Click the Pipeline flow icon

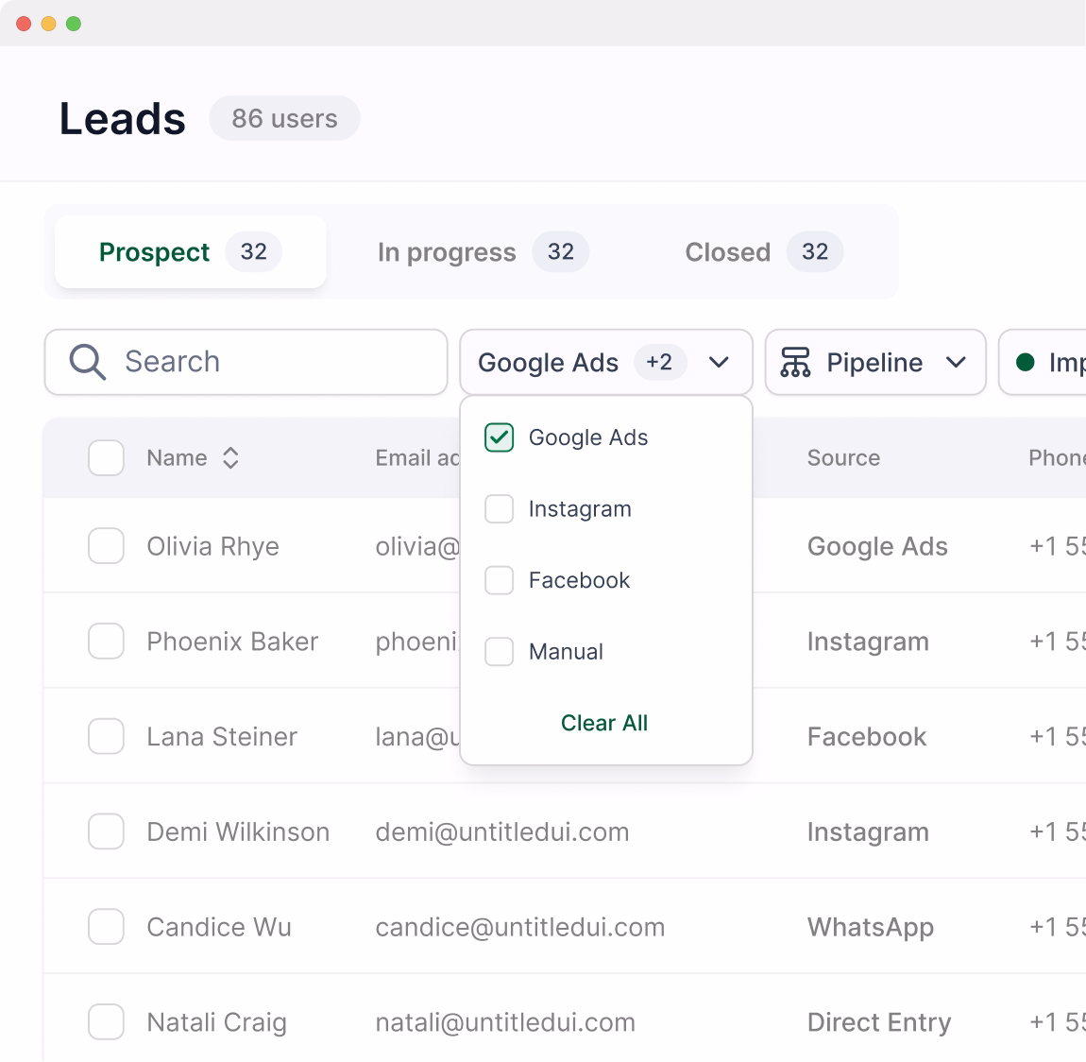[795, 362]
